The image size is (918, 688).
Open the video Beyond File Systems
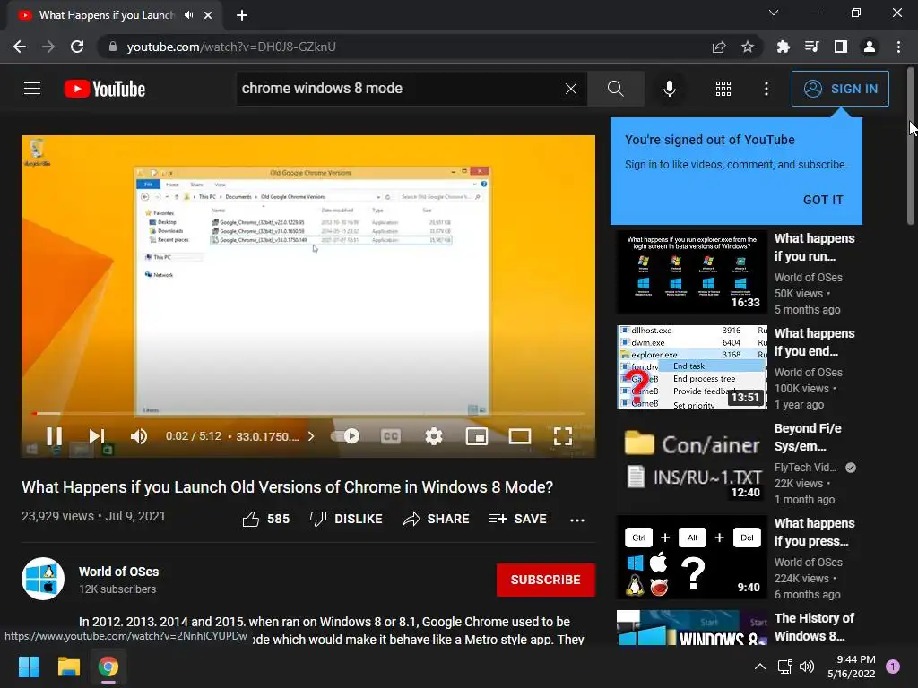(x=808, y=437)
